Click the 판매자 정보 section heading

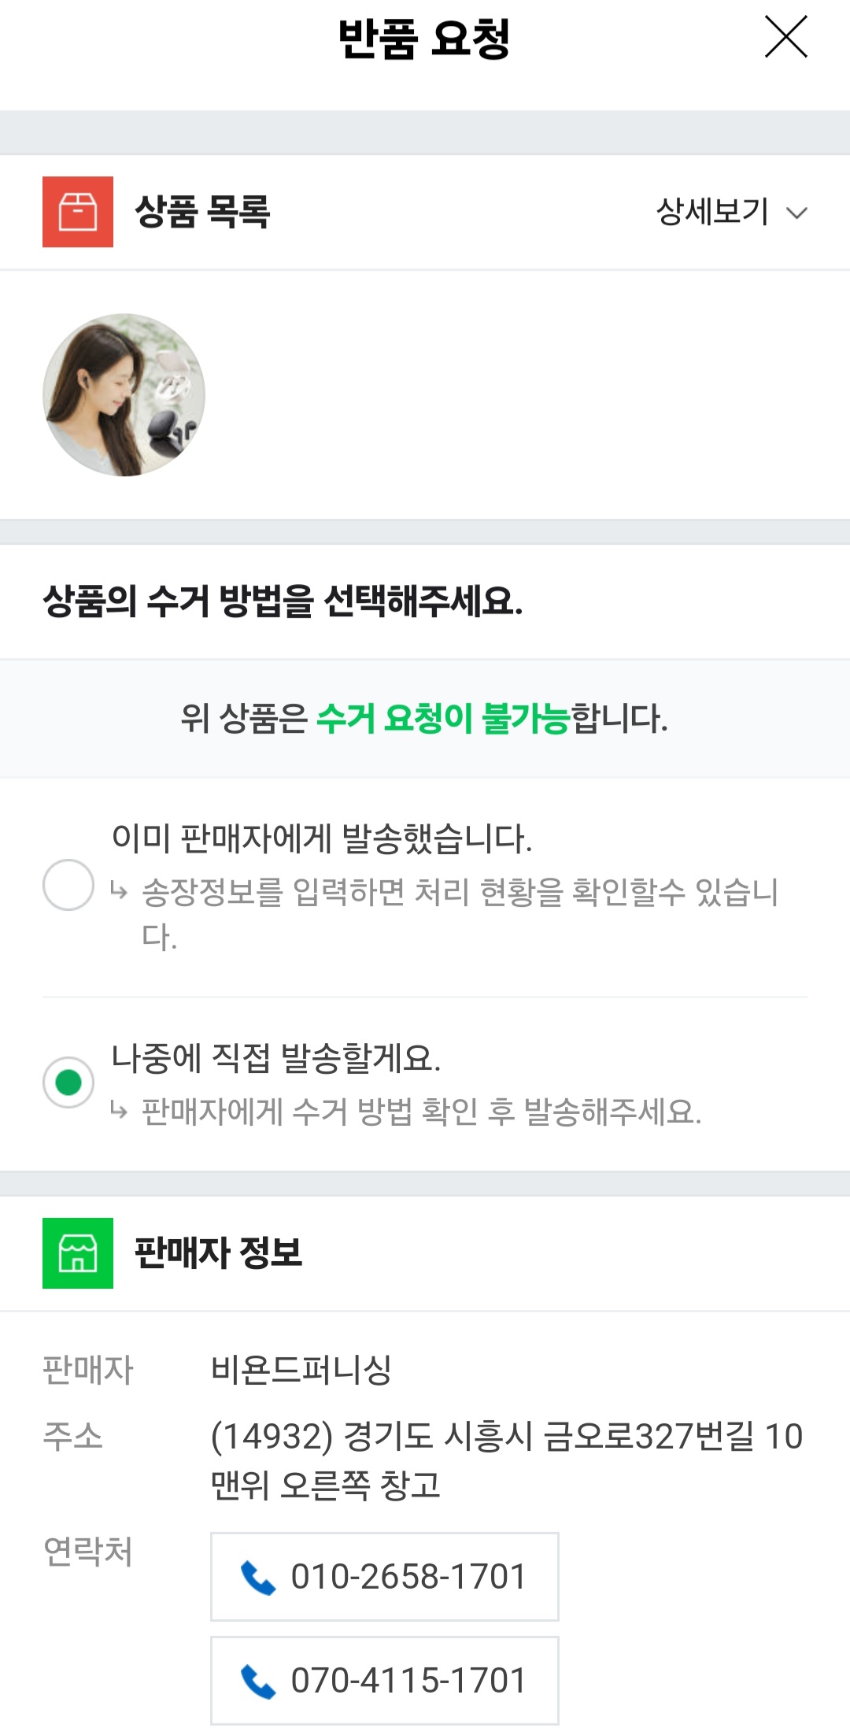[x=218, y=1253]
